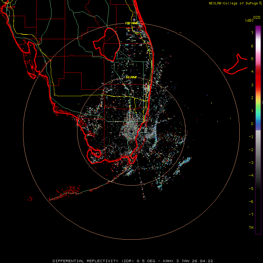Image resolution: width=263 pixels, height=263 pixels.
Task: Click the 7 value on color scale
Action: coord(252,33)
